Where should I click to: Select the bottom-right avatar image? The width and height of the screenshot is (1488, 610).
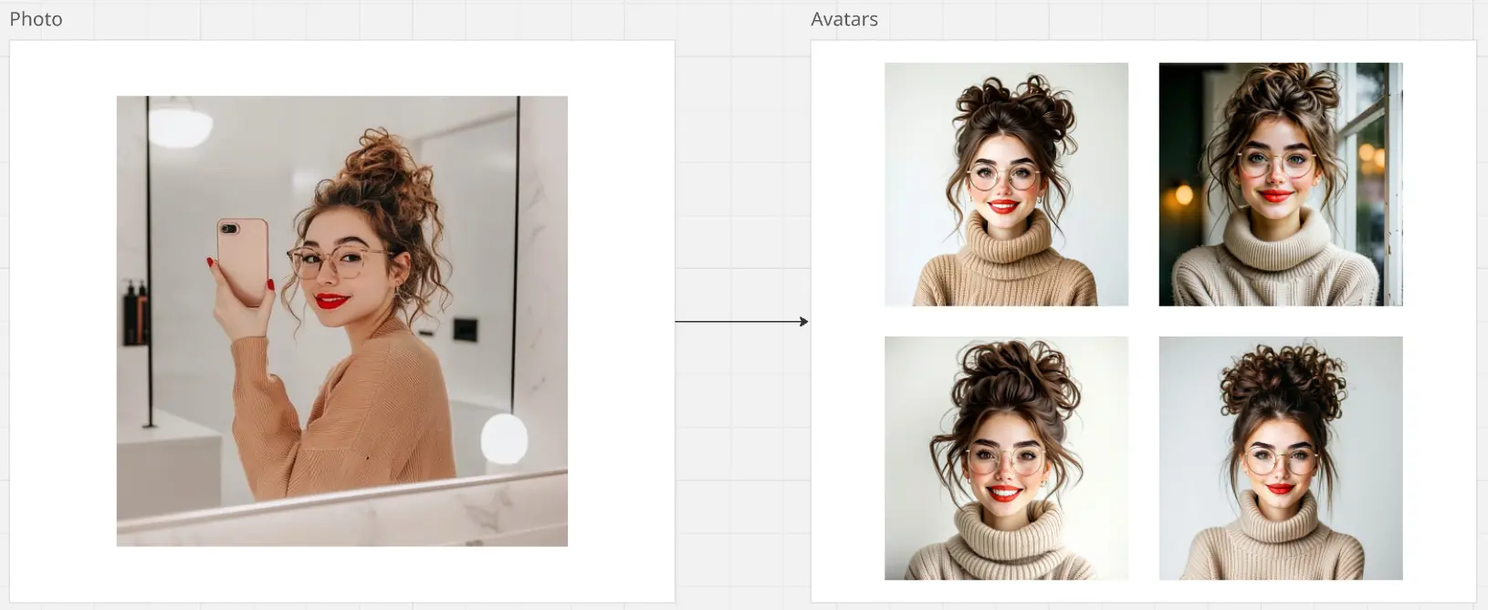[x=1280, y=458]
